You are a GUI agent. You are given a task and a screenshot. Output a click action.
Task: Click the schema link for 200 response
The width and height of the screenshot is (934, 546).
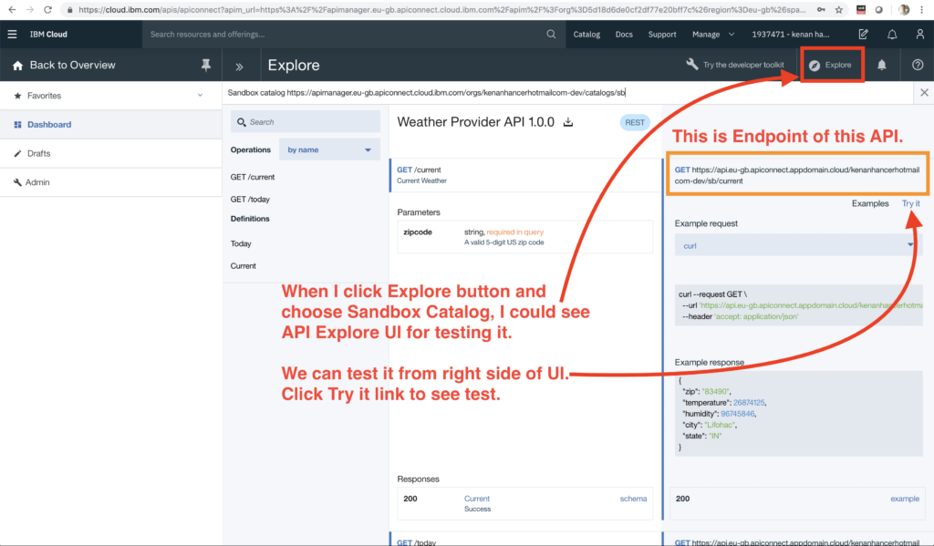pos(633,499)
